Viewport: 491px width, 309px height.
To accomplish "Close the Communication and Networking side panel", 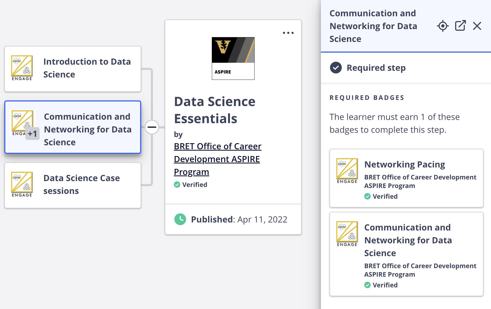I will click(x=477, y=26).
